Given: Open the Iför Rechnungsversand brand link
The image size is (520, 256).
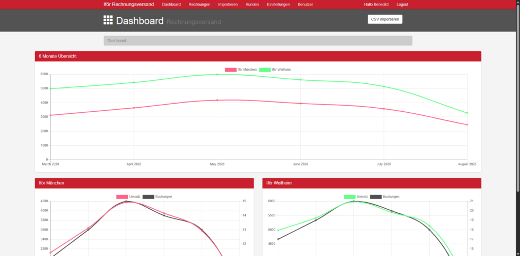Looking at the screenshot, I should (x=128, y=4).
